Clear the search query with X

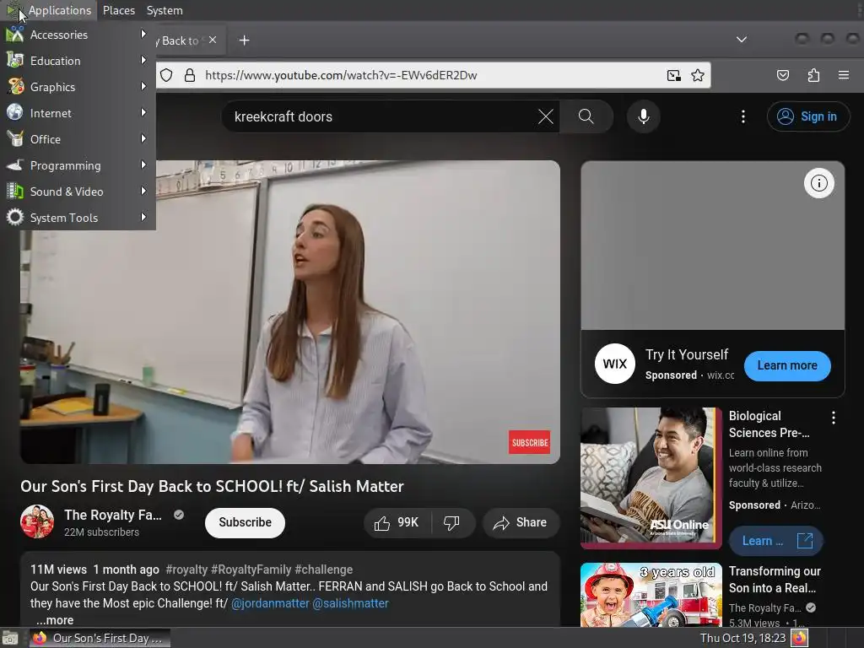click(546, 116)
